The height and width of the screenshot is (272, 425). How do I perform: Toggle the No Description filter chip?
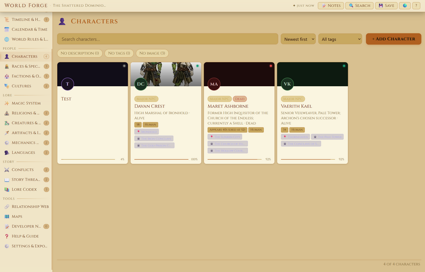tap(80, 53)
